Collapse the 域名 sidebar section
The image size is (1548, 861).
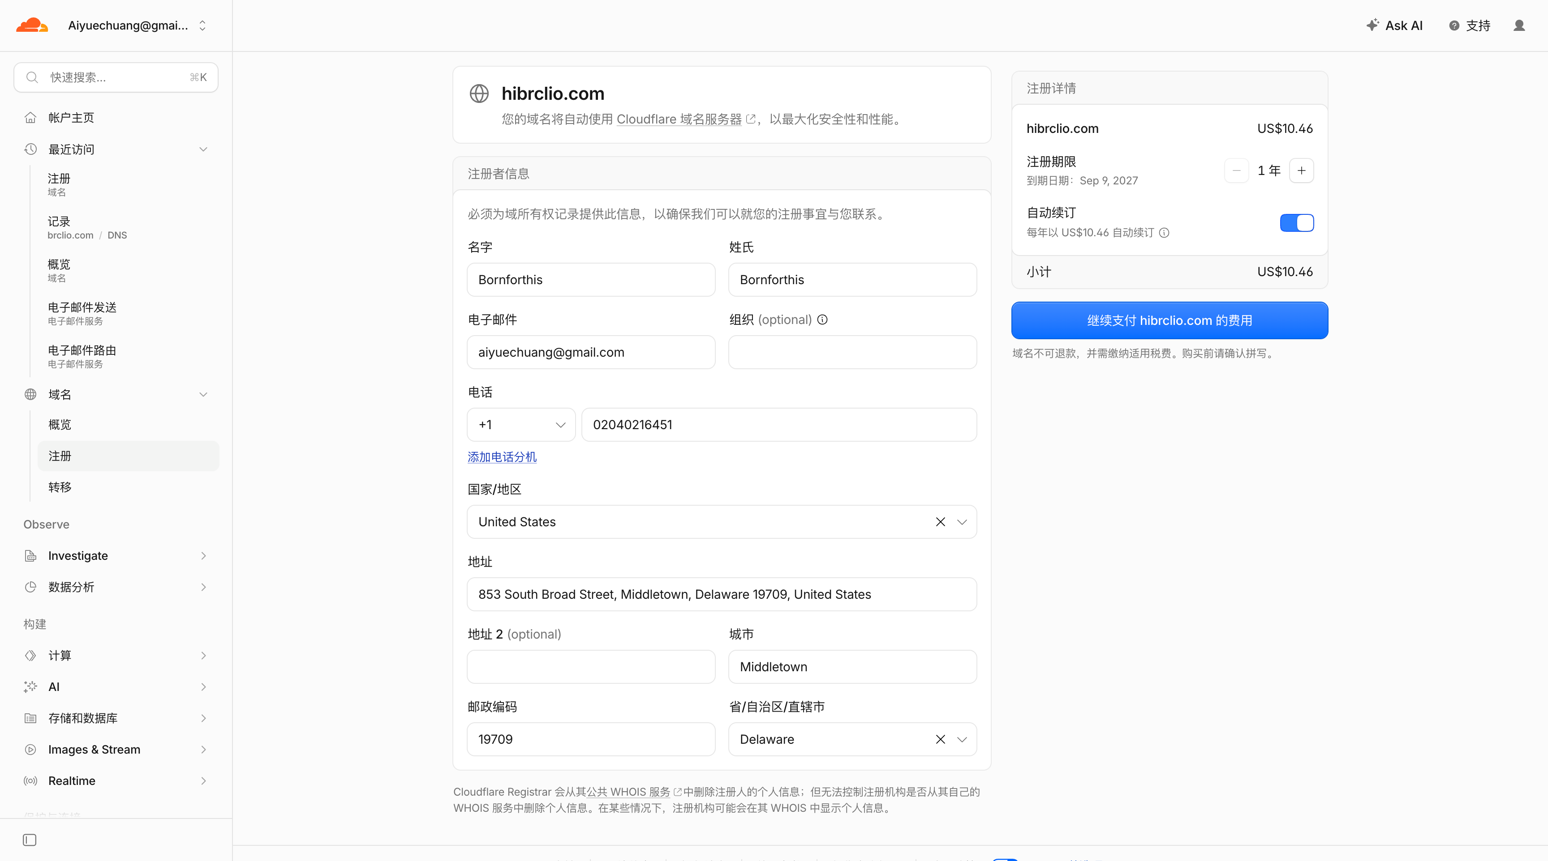116,394
